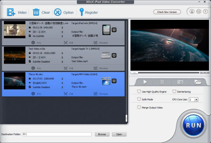
Task: Select thumbnail of This is 40.mkv
Action: tap(14, 81)
